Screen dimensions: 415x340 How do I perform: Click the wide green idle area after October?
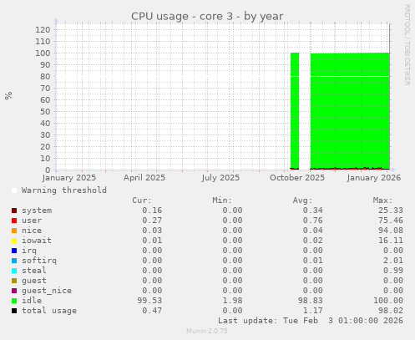(x=350, y=110)
